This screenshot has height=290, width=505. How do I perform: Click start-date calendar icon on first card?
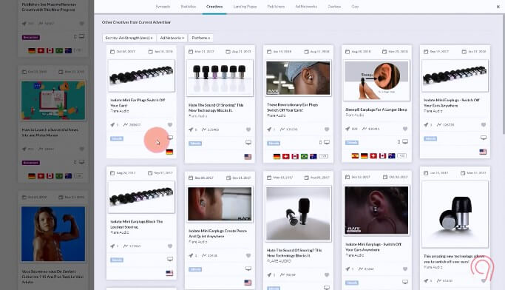[112, 52]
